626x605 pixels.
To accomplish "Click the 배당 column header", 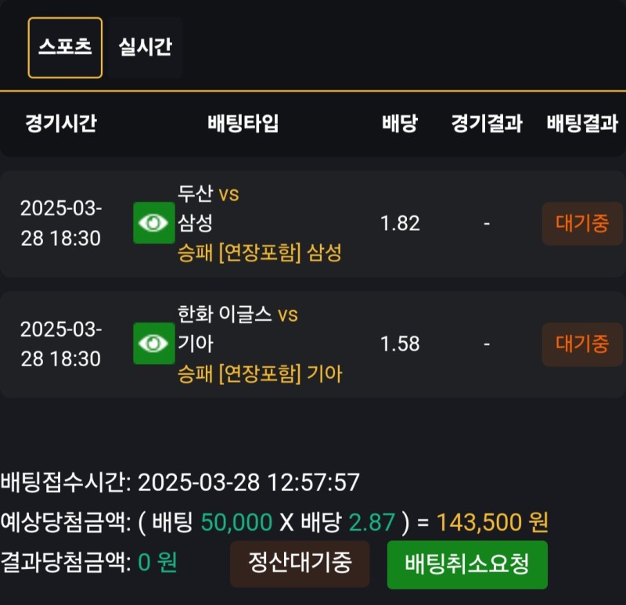I will [399, 123].
